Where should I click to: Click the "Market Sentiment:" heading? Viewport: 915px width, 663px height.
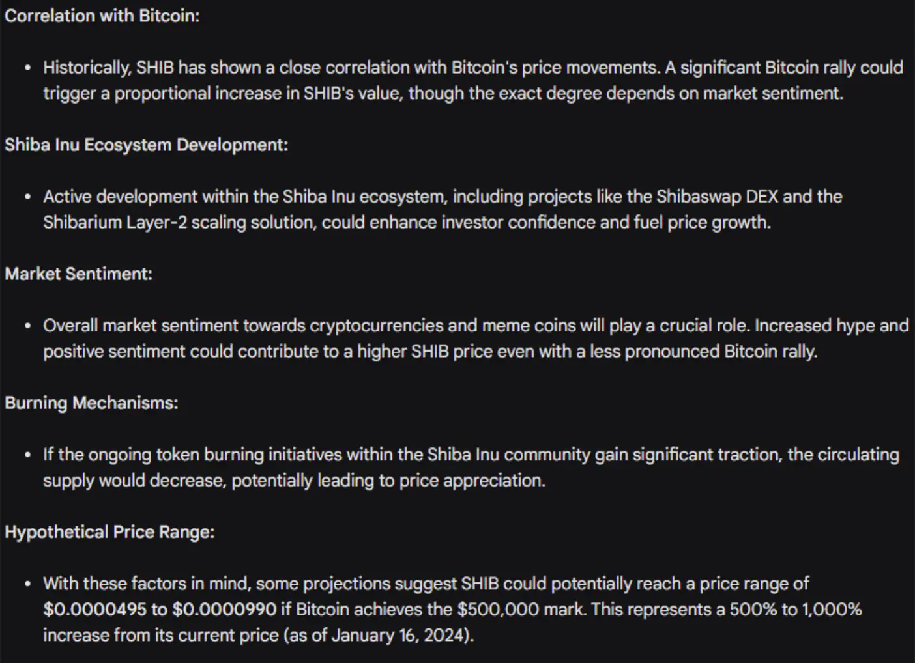tap(78, 274)
